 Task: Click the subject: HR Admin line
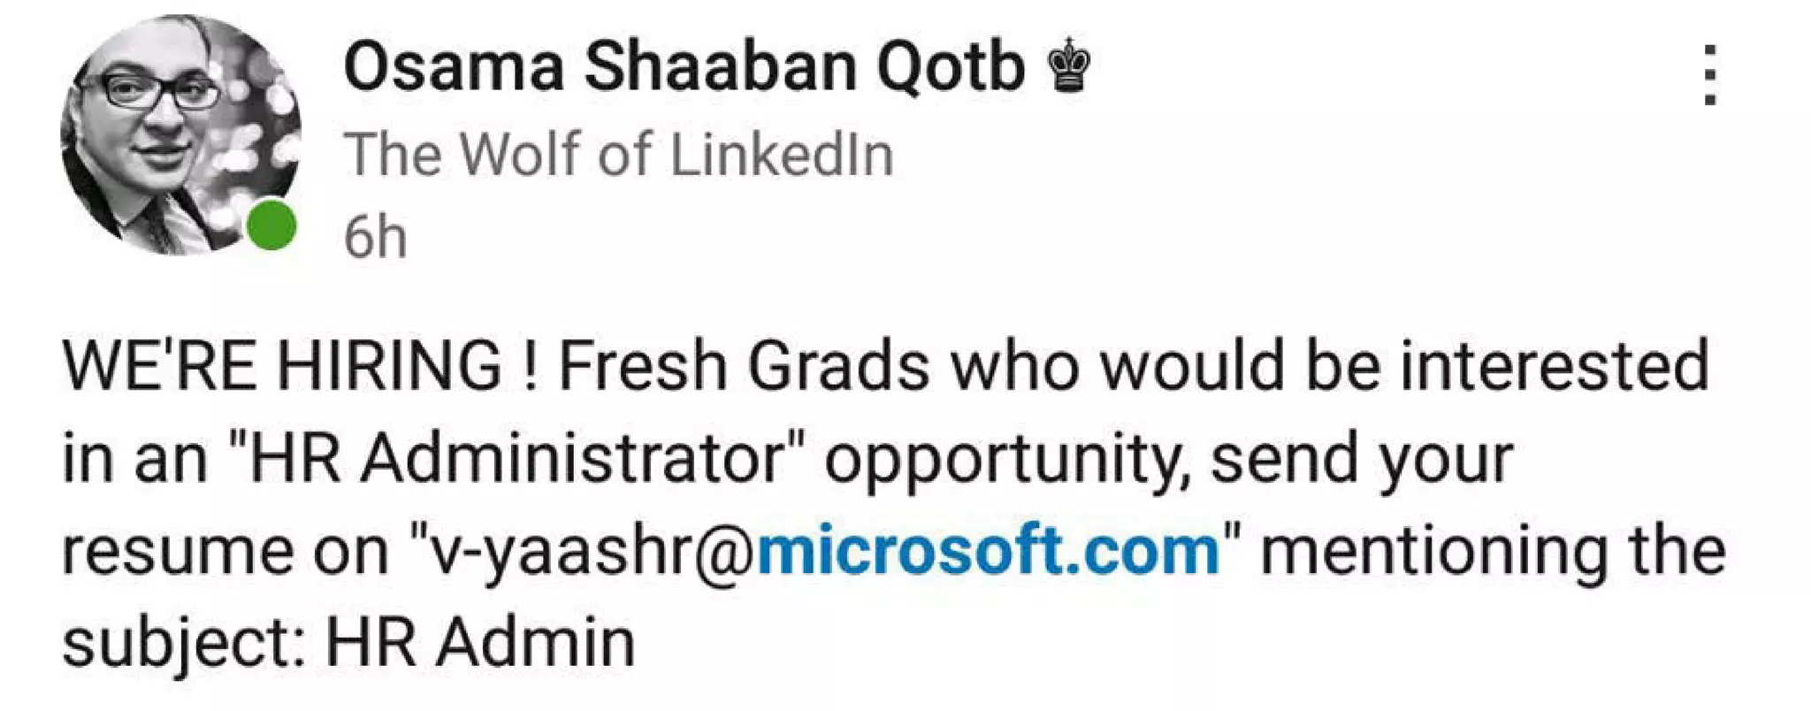coord(348,642)
